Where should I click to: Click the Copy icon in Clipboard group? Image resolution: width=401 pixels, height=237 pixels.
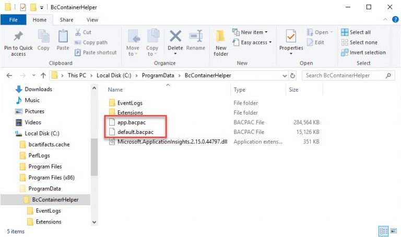43,37
